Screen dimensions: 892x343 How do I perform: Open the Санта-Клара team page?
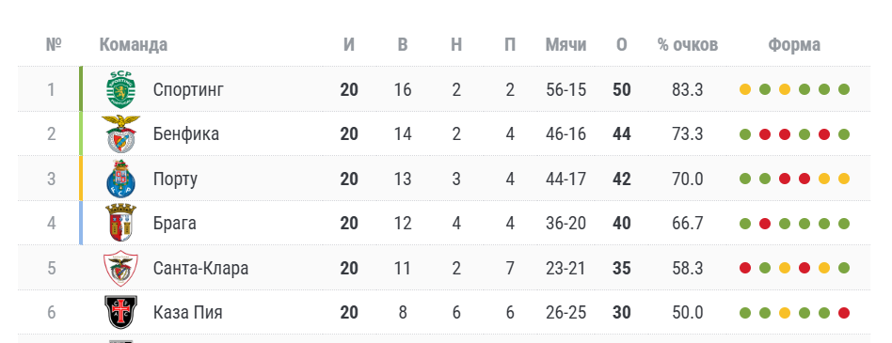click(x=200, y=268)
